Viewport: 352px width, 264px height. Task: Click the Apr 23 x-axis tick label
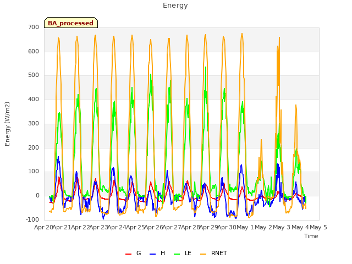tap(98, 227)
